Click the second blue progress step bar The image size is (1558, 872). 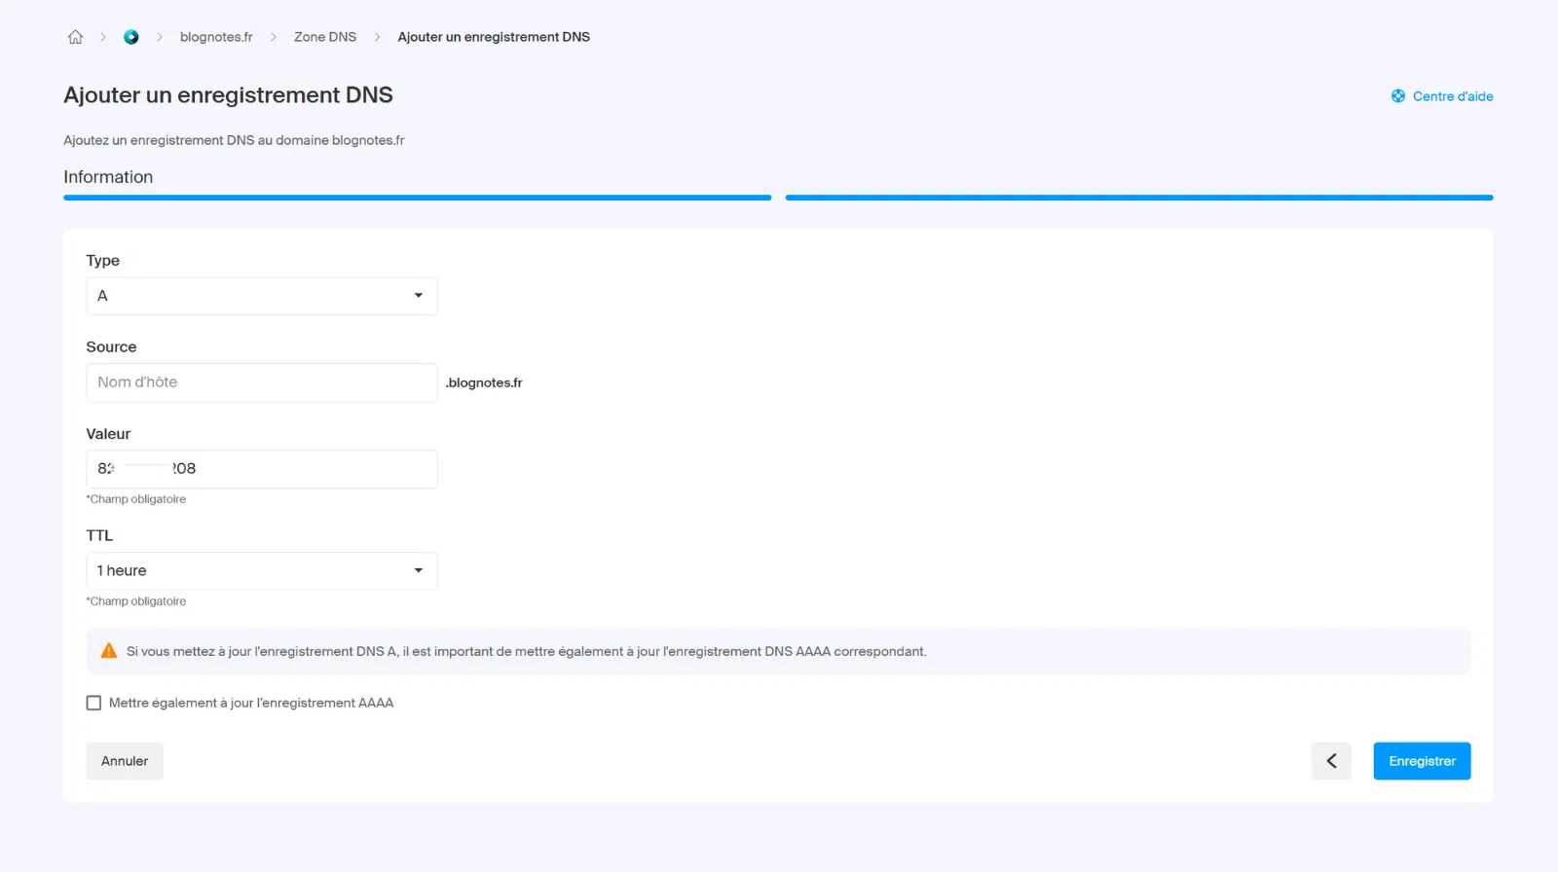click(1138, 198)
